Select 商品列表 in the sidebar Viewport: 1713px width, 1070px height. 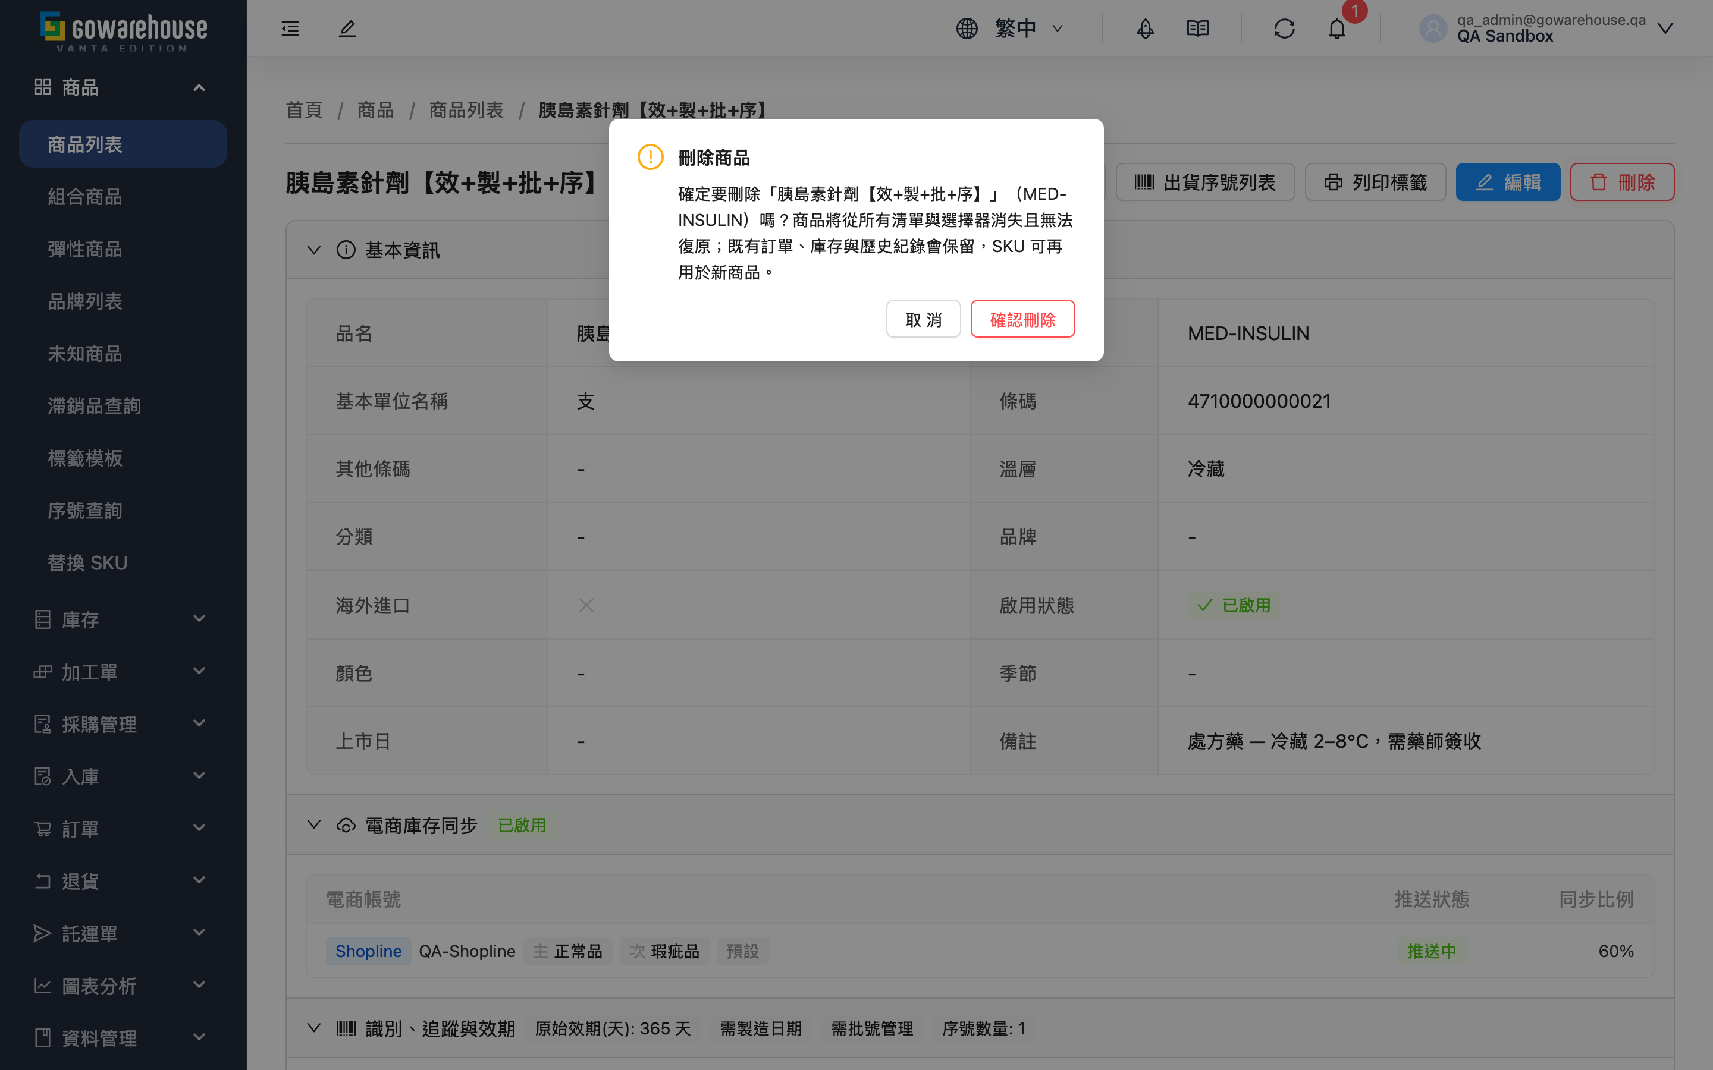(123, 144)
